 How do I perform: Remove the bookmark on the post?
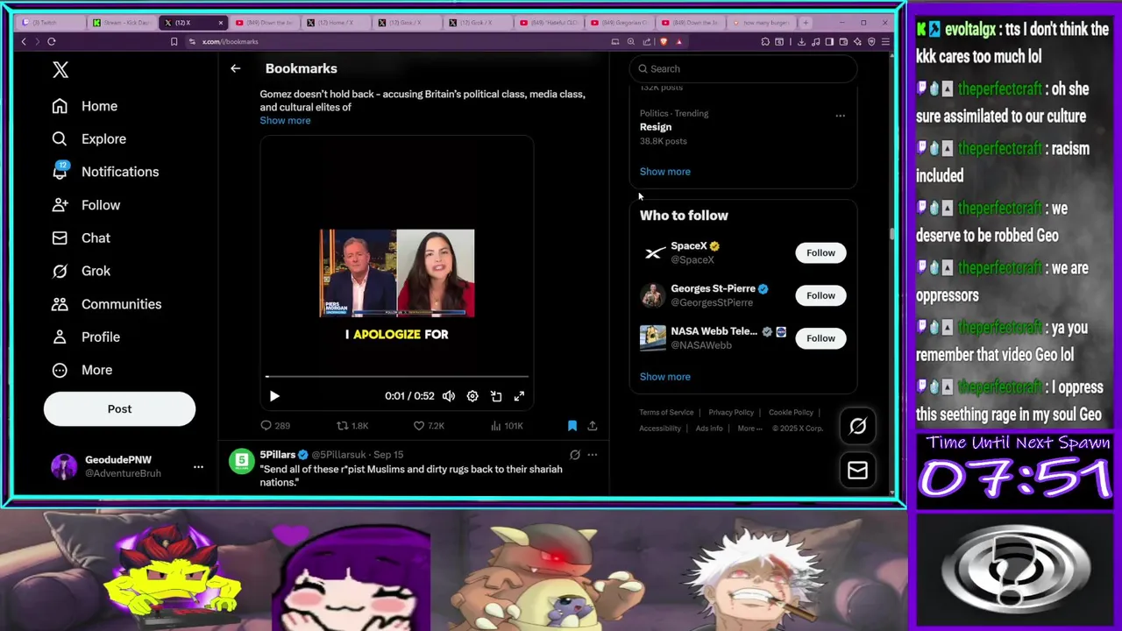coord(572,426)
